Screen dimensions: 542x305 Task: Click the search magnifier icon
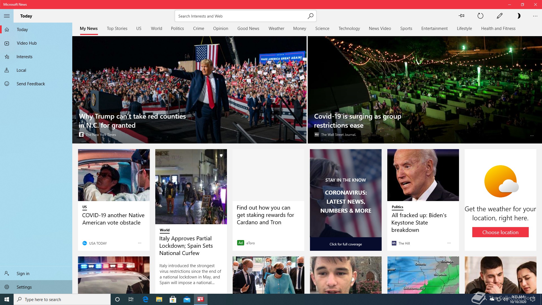click(x=310, y=16)
